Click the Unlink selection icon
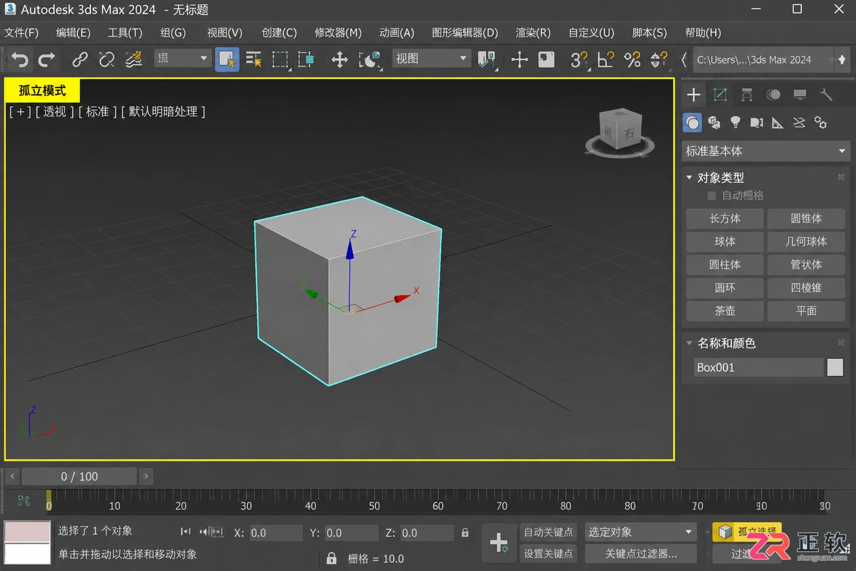This screenshot has width=856, height=571. point(107,59)
